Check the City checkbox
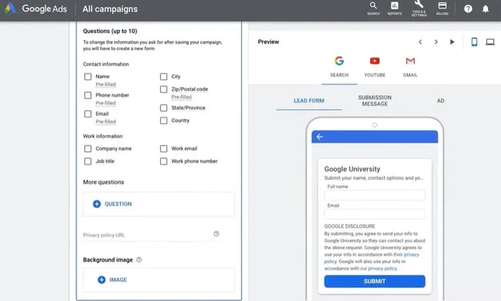The width and height of the screenshot is (501, 301). point(163,76)
